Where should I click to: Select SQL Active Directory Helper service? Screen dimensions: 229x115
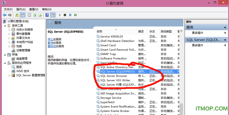point(138,67)
